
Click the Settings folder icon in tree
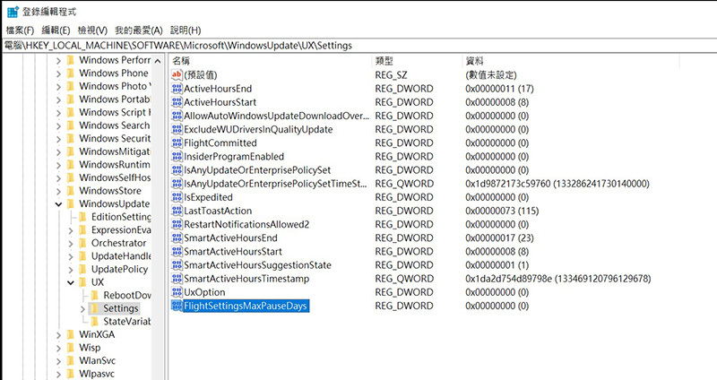tap(94, 308)
